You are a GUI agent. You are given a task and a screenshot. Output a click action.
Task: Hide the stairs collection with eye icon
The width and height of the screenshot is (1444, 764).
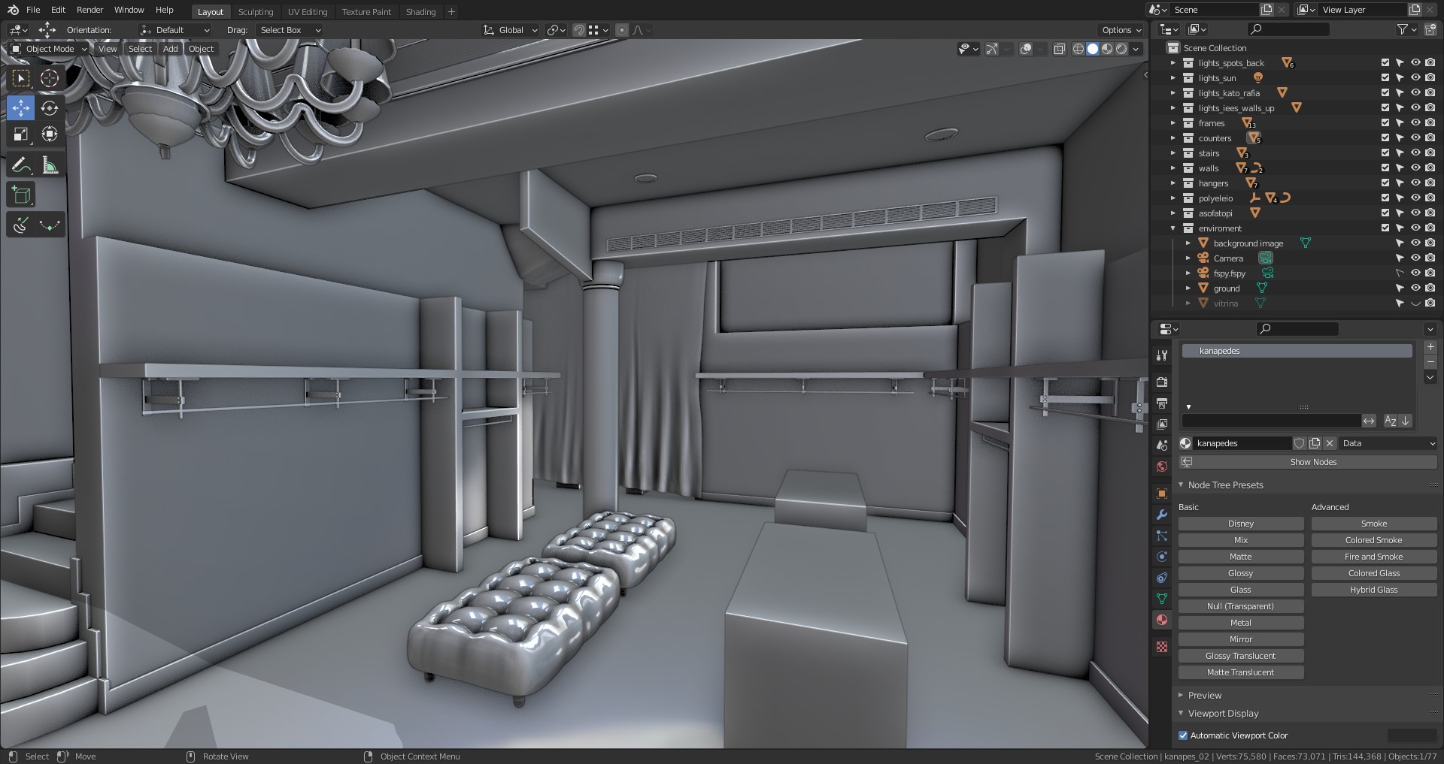pos(1415,153)
